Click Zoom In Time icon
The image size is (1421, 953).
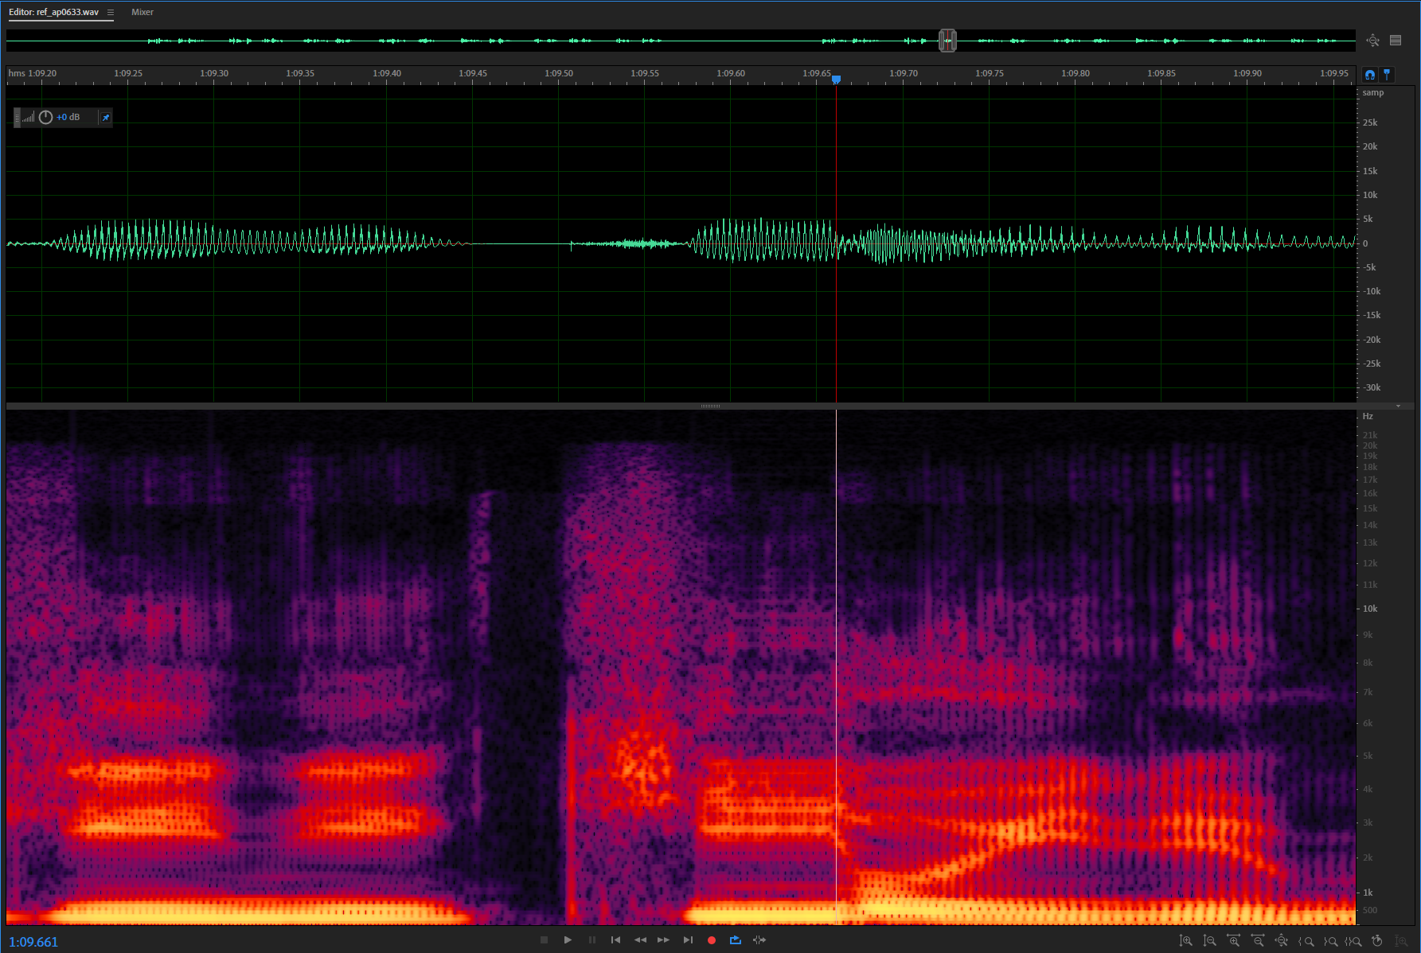point(1233,941)
